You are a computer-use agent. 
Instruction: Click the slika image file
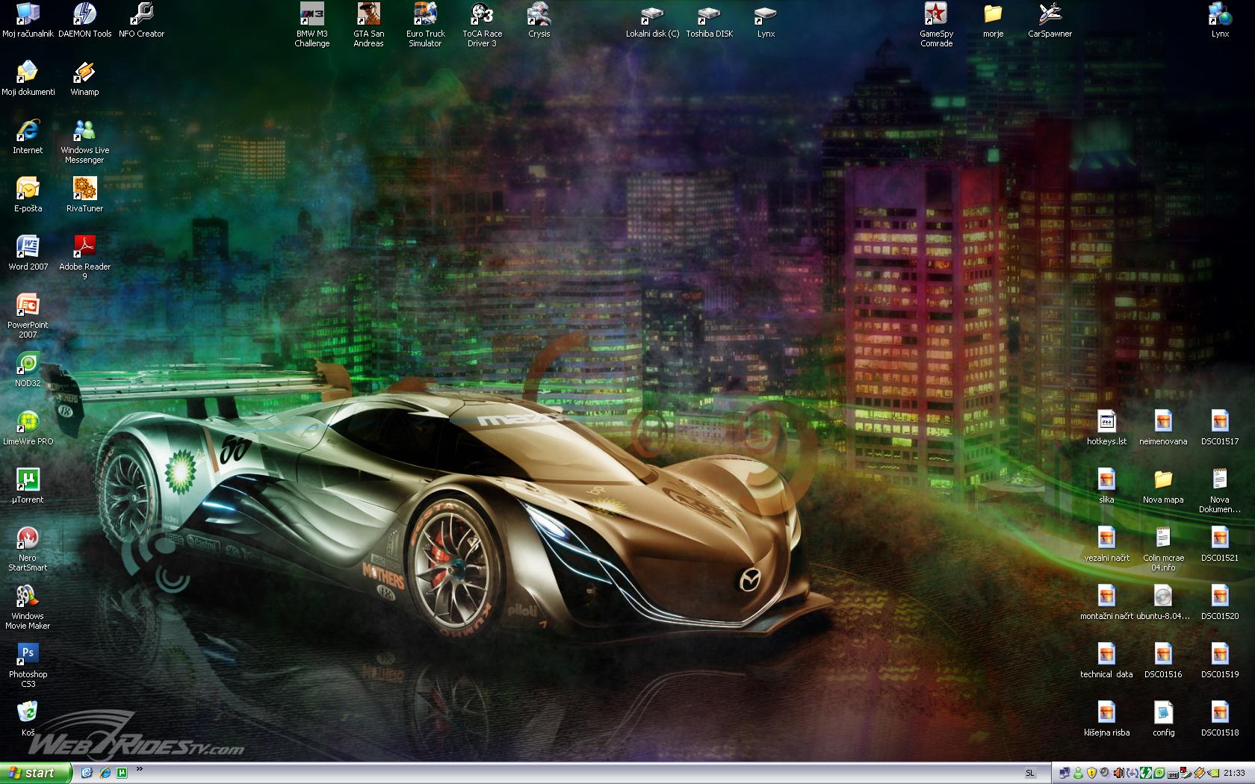coord(1106,486)
